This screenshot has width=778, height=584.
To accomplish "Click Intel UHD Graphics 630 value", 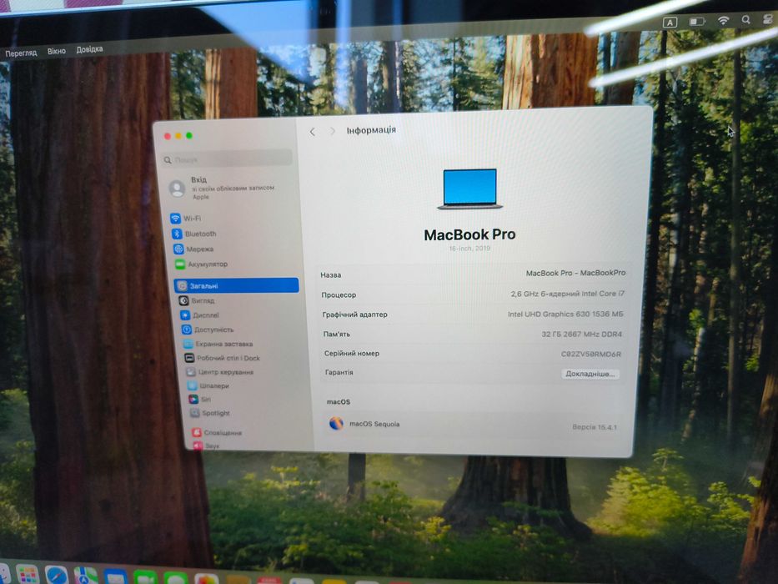I will [x=565, y=314].
